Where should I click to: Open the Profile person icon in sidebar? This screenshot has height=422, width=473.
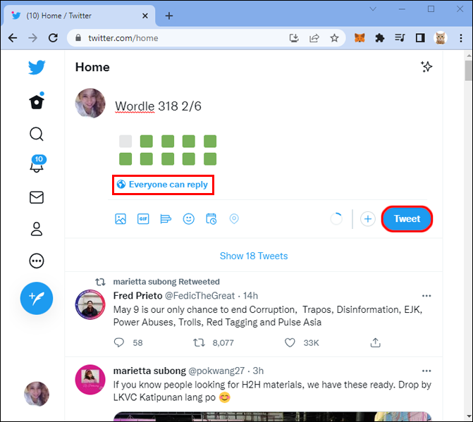37,229
